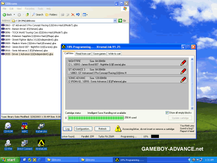Select the 0916 - Sonic Advance 2 file
The image size is (217, 163).
pyautogui.click(x=25, y=51)
